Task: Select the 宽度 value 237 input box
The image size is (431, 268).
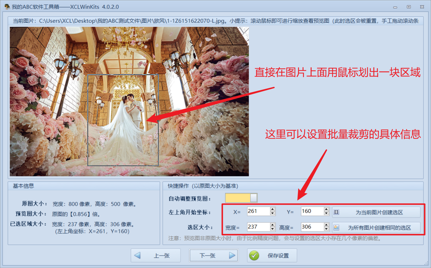Action: (x=257, y=227)
